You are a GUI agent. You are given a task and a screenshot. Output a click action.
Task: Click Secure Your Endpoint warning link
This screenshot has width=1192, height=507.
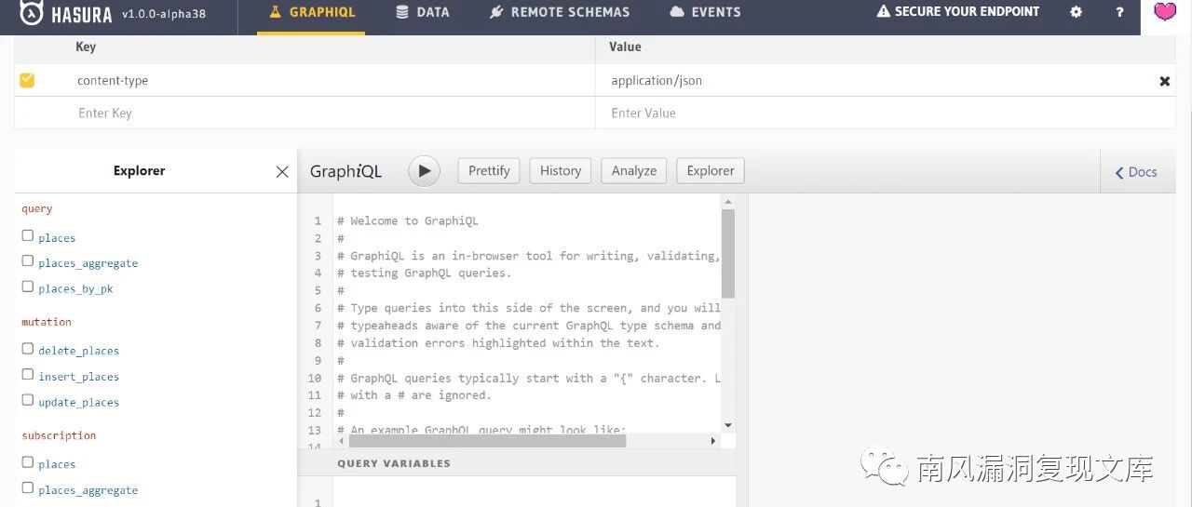point(958,12)
